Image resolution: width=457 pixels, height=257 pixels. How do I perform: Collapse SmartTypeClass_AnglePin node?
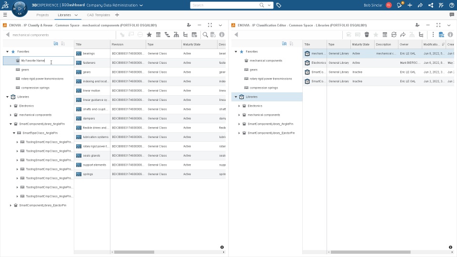click(x=14, y=133)
